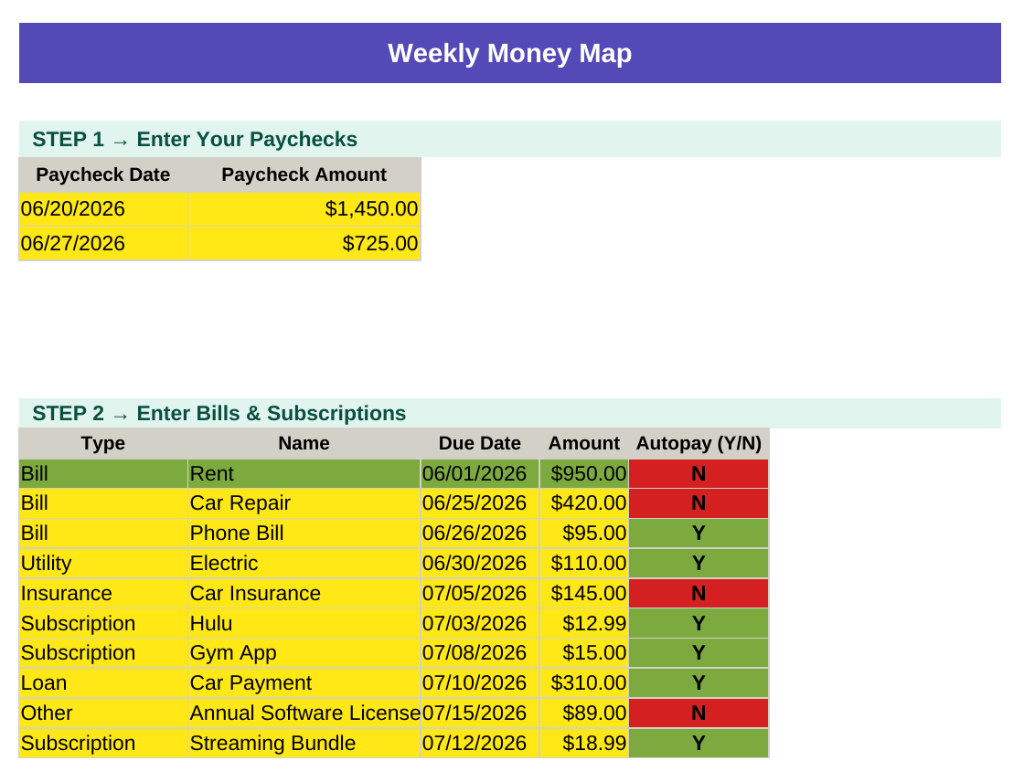Select the Electric name cell
The image size is (1024, 782).
coord(304,564)
